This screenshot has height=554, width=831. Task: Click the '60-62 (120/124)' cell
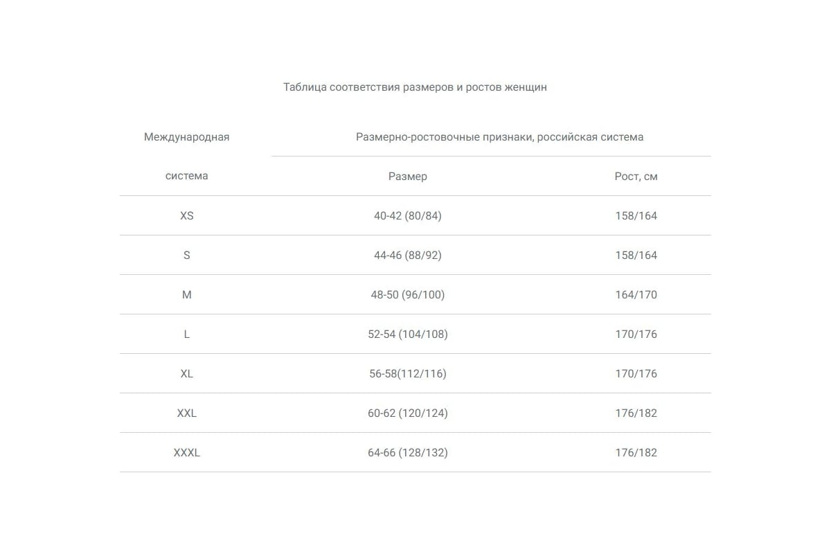point(407,413)
